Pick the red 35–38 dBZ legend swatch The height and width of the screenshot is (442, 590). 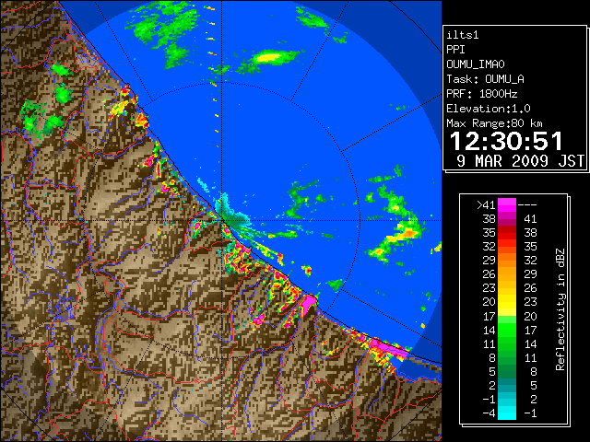point(507,233)
